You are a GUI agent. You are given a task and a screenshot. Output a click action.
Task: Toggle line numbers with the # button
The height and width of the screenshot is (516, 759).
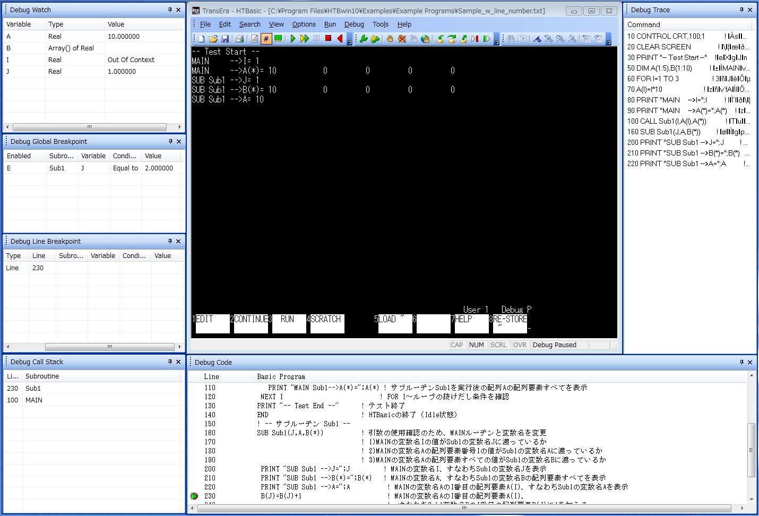tap(266, 38)
